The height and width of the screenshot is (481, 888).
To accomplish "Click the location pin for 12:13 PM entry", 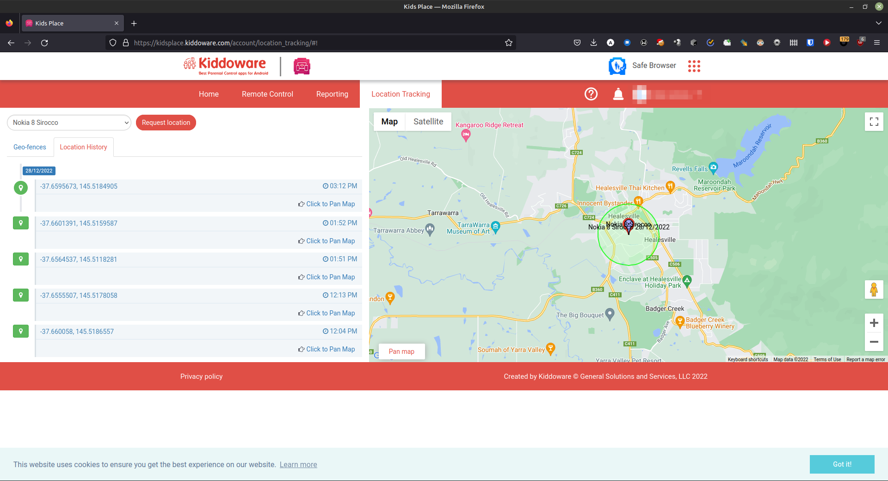I will pos(21,295).
